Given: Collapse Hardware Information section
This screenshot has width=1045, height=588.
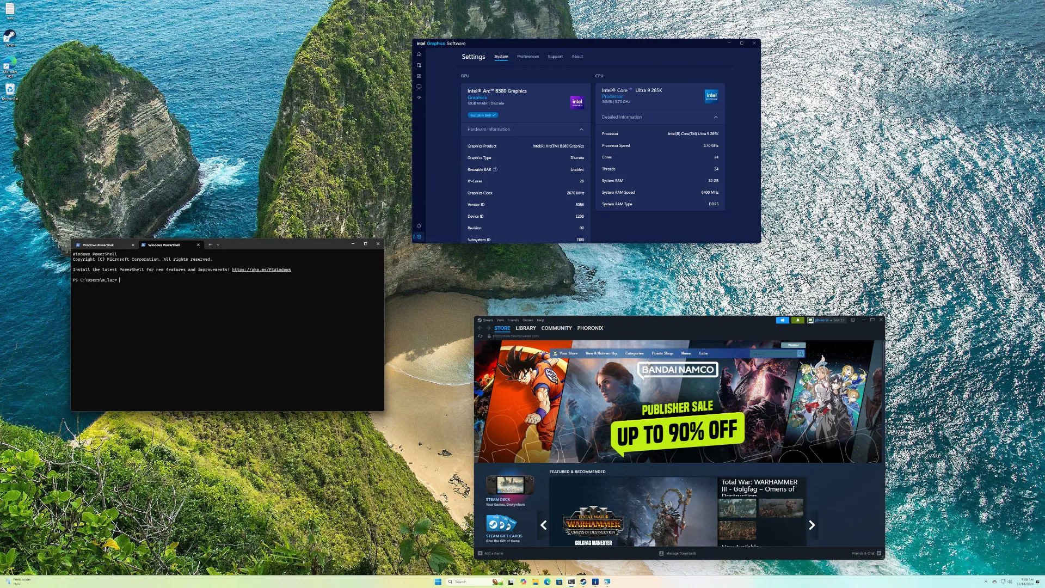Looking at the screenshot, I should 581,130.
